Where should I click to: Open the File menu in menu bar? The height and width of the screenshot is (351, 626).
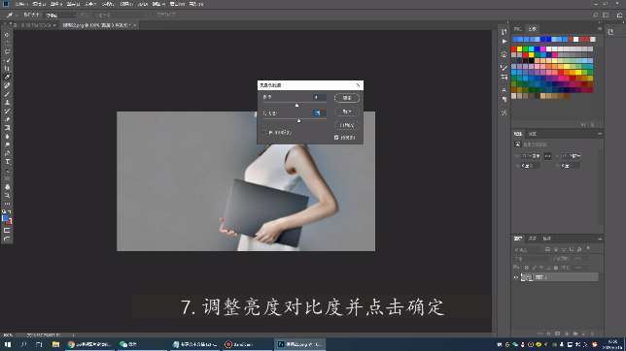(x=21, y=4)
